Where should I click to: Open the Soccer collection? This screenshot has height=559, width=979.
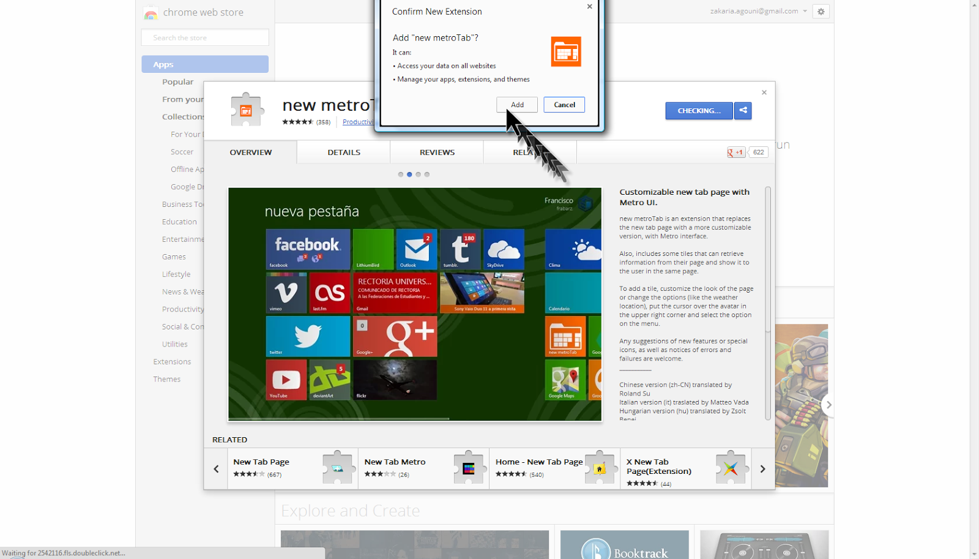182,152
